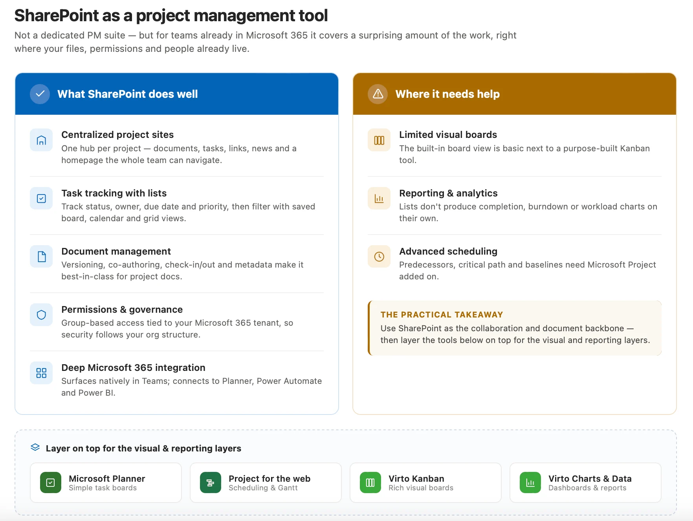Click the Rich visual boards subtitle
Viewport: 693px width, 521px height.
click(x=421, y=488)
